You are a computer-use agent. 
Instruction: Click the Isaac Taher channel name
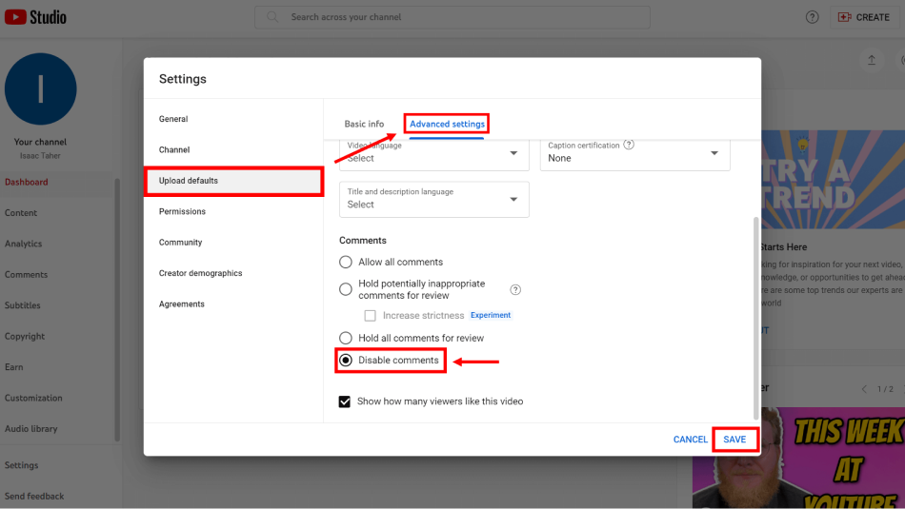40,156
